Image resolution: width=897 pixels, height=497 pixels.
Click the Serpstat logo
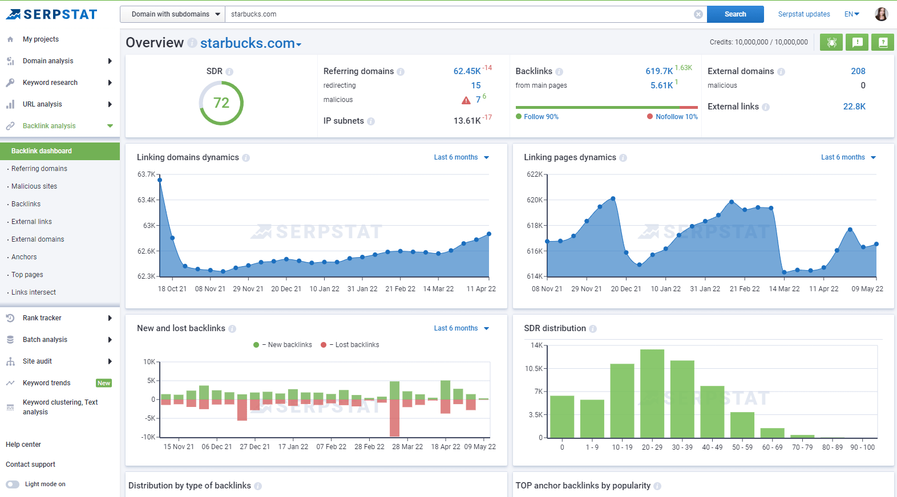[52, 14]
